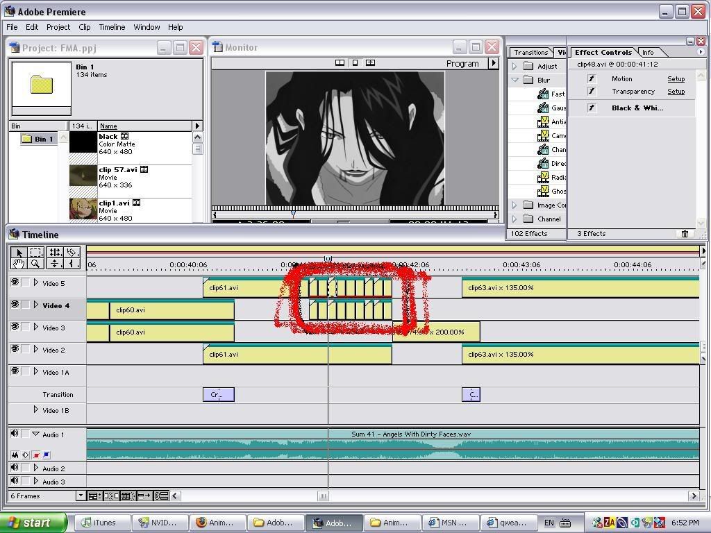Viewport: 711px width, 533px height.
Task: Expand the Video 4 track
Action: [x=36, y=305]
